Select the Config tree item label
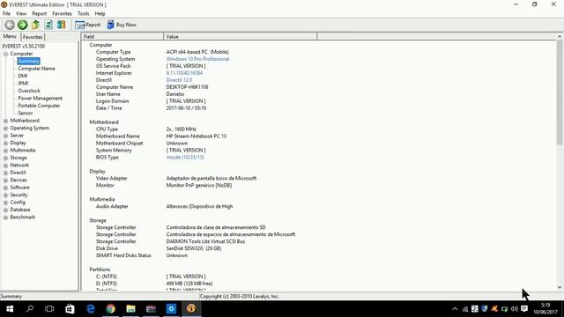Image resolution: width=564 pixels, height=317 pixels. coord(18,203)
